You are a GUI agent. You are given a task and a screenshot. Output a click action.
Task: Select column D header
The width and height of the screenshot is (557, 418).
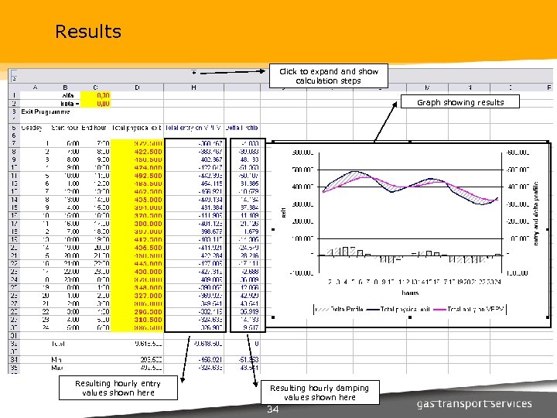pyautogui.click(x=137, y=87)
